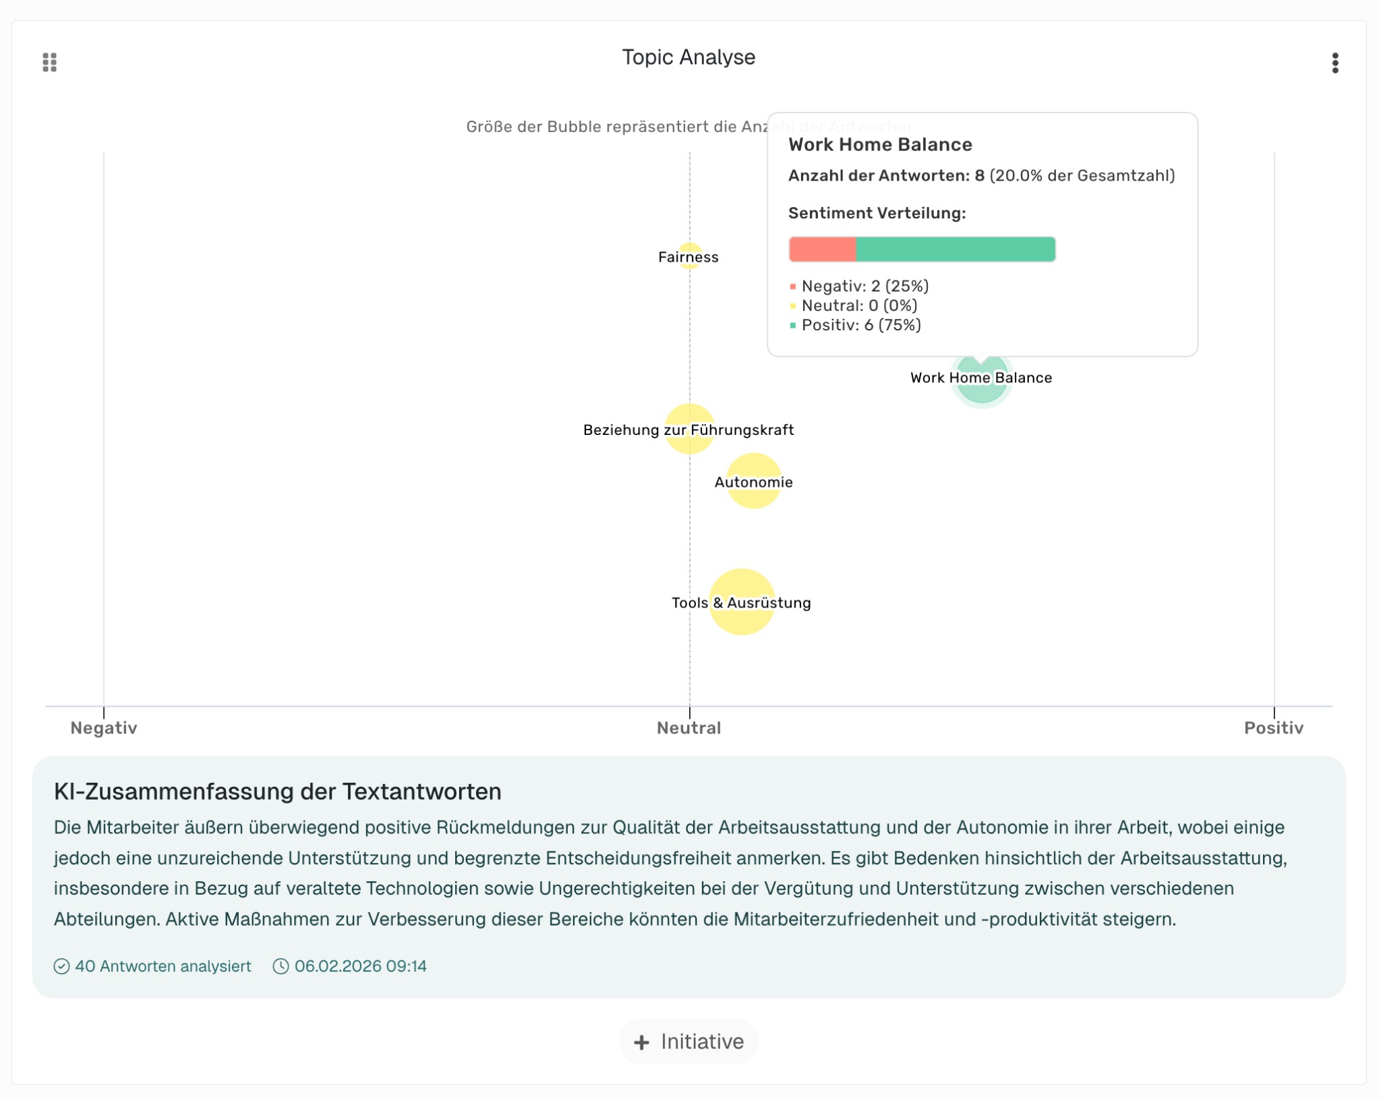This screenshot has width=1381, height=1099.
Task: Click the green segment of sentiment bar
Action: [x=955, y=249]
